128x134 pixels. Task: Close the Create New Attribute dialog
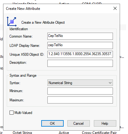click(115, 8)
